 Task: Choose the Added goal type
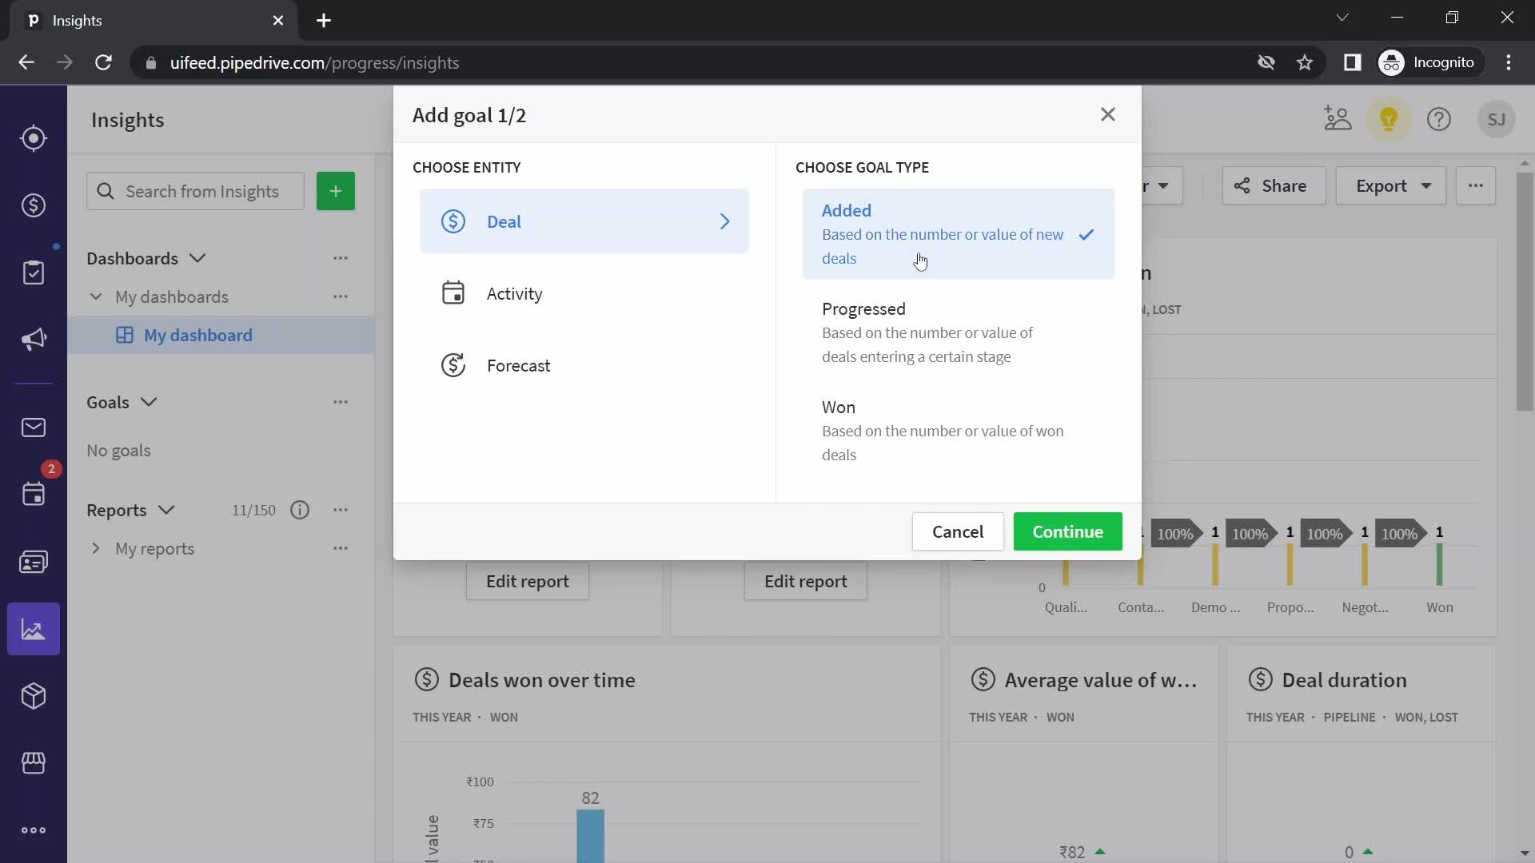959,234
